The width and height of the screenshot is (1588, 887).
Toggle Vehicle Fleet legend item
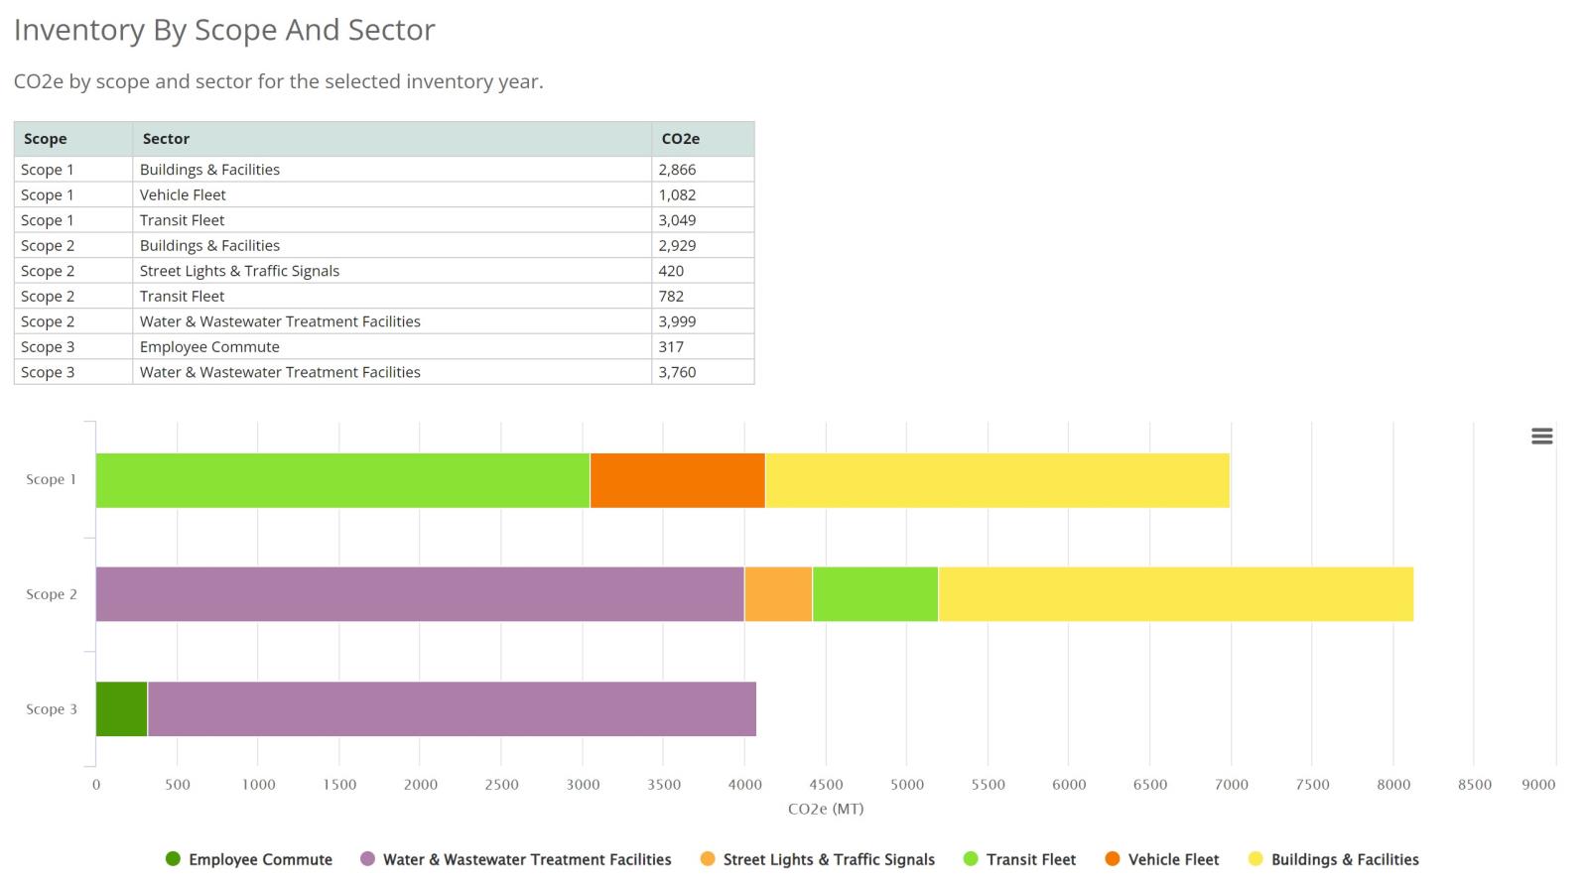(x=1161, y=859)
